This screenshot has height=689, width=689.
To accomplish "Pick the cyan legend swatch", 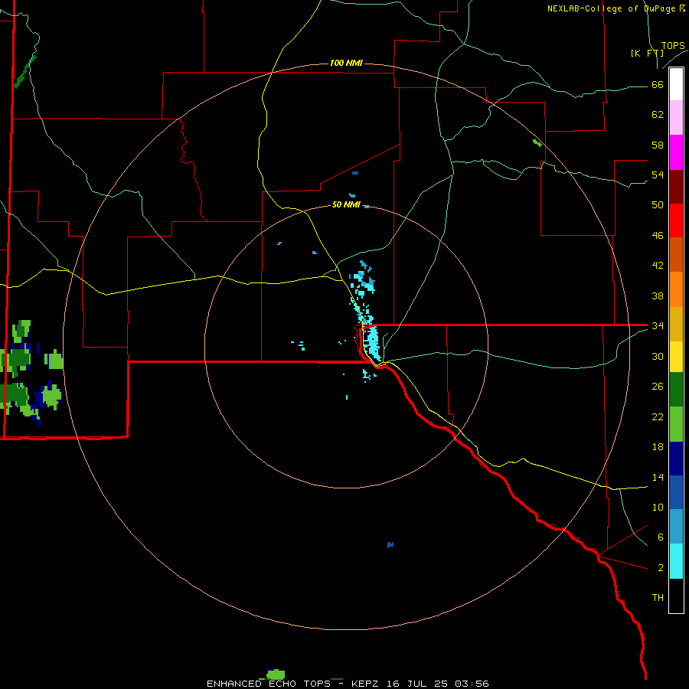I will [x=676, y=561].
